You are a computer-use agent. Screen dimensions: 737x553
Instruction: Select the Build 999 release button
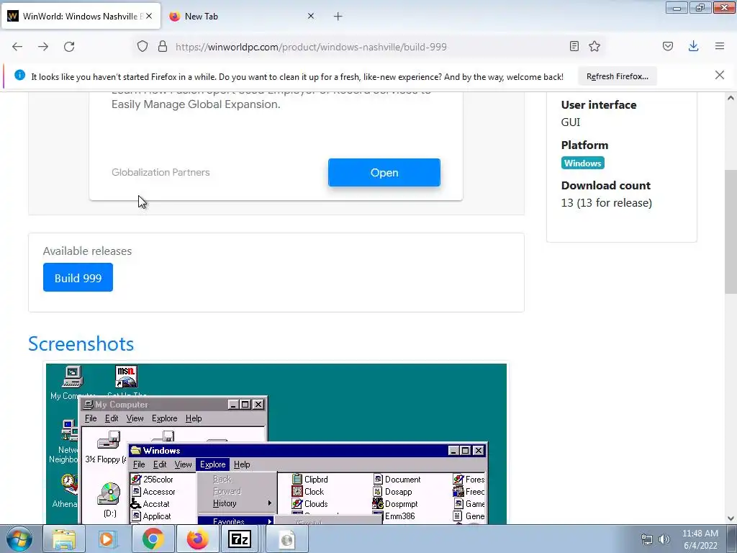coord(78,277)
